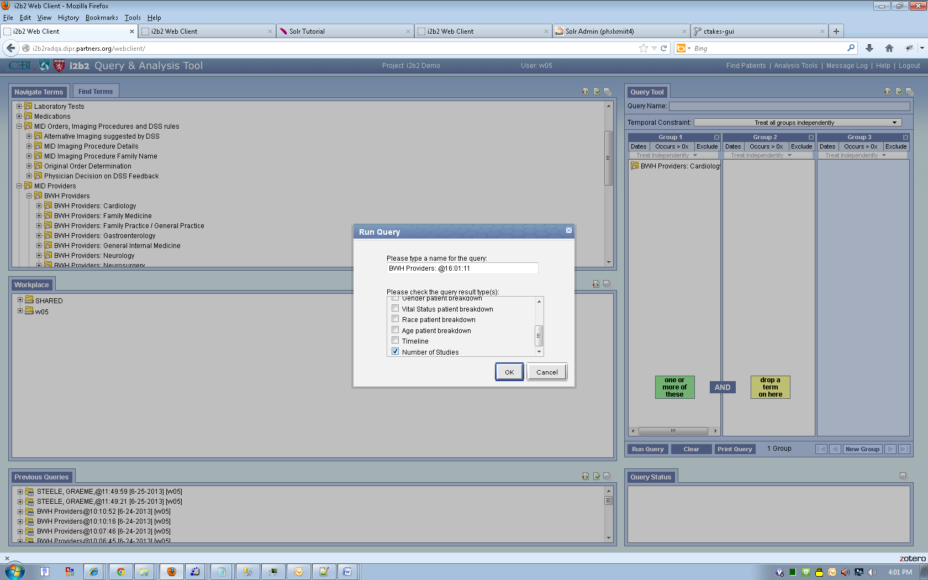Click Group 1 Dates button
The image size is (928, 580).
click(x=639, y=146)
